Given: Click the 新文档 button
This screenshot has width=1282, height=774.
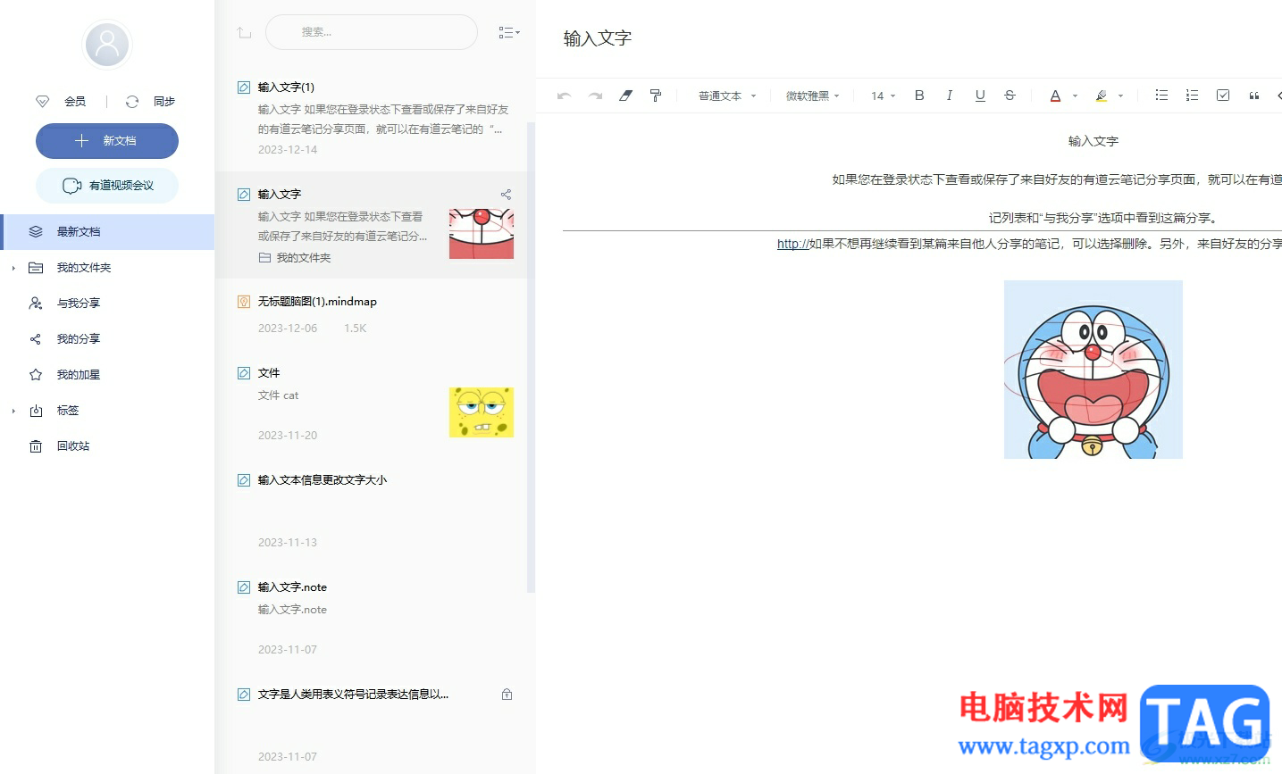Looking at the screenshot, I should pos(107,141).
